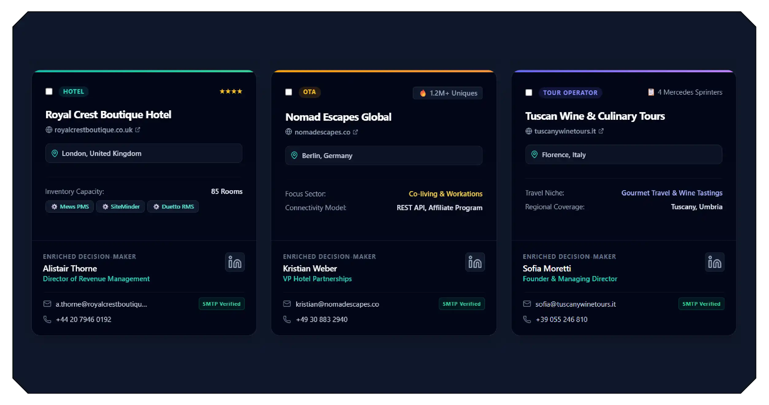The height and width of the screenshot is (405, 769).
Task: Click the SiteMinder tech tag
Action: point(121,207)
